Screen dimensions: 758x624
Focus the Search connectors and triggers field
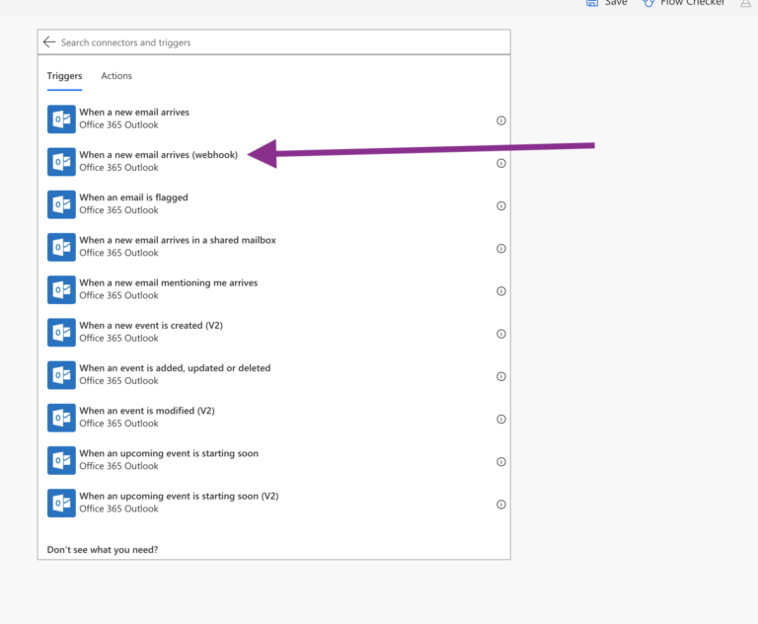point(283,42)
